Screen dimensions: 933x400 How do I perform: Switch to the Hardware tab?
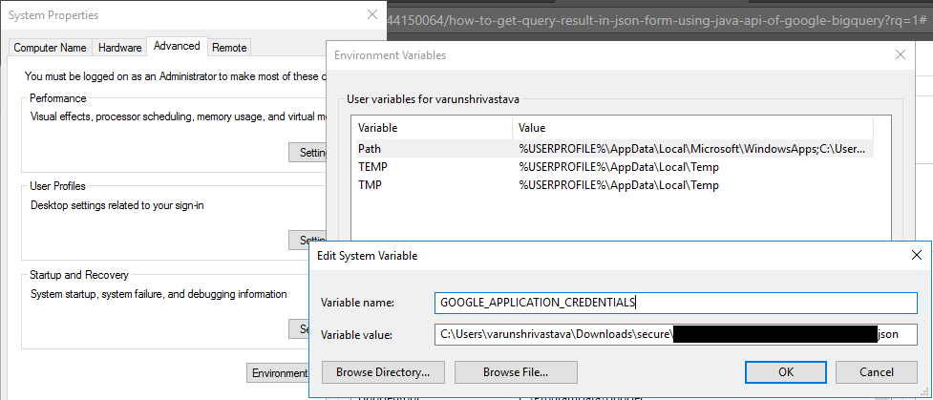(x=119, y=48)
